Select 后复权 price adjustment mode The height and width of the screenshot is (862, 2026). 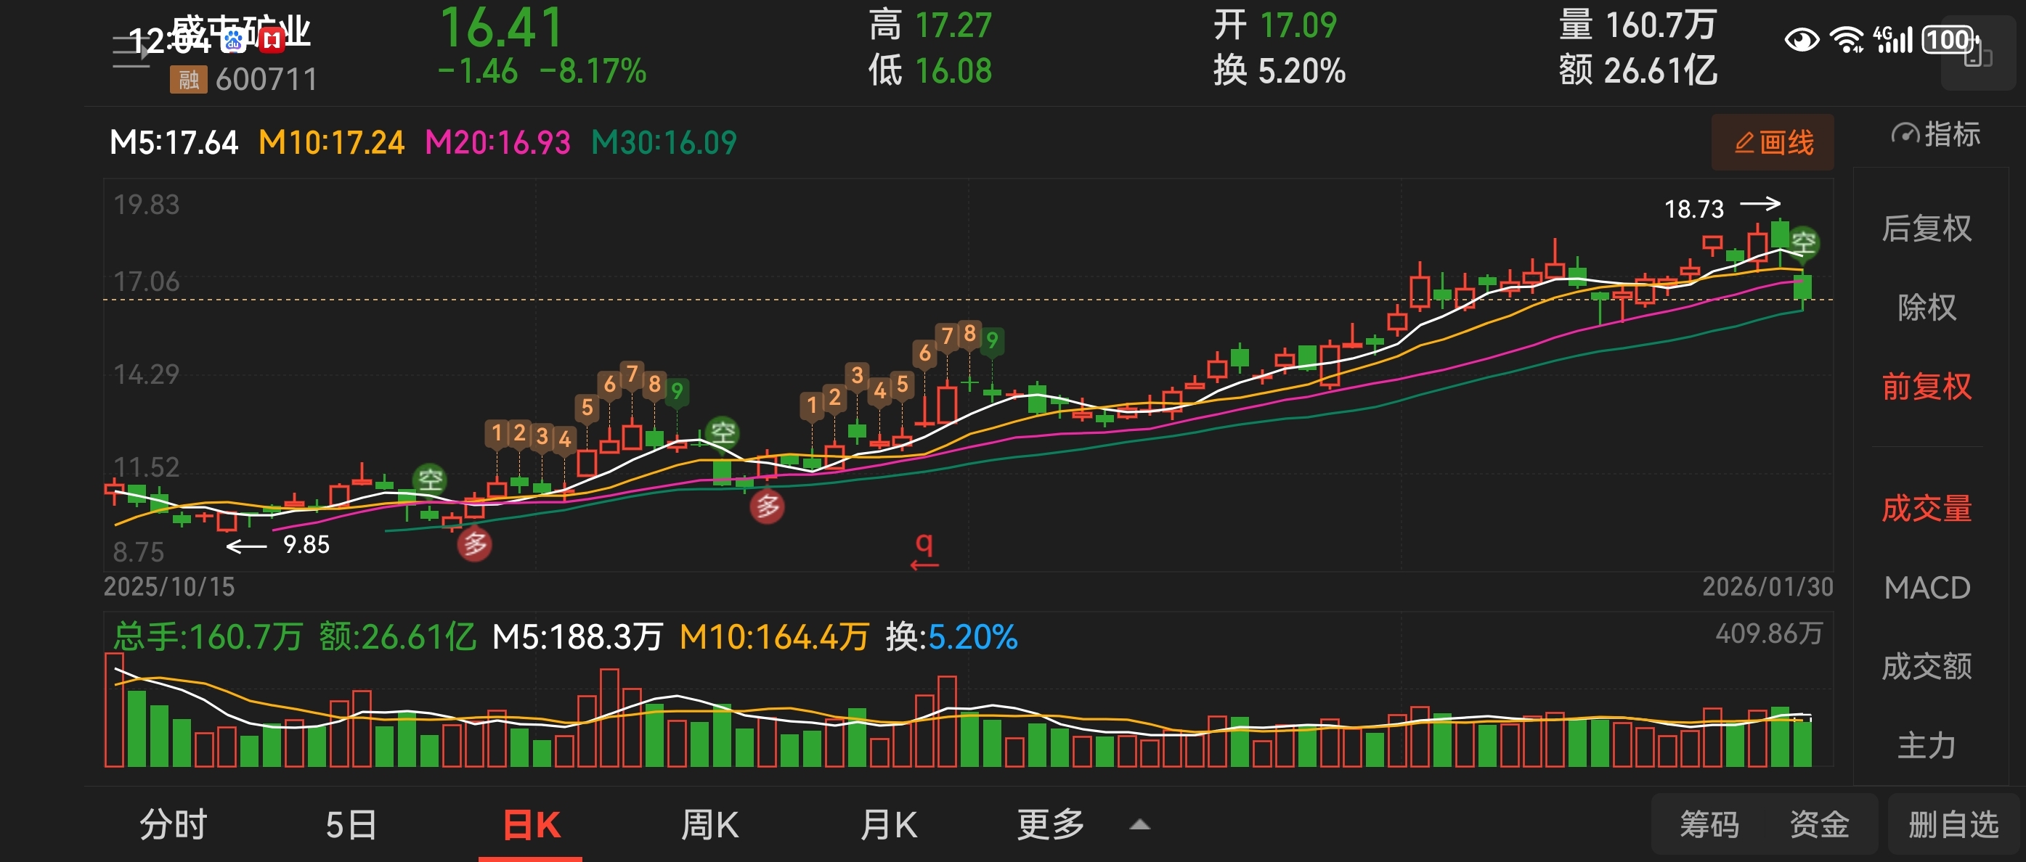[1926, 229]
